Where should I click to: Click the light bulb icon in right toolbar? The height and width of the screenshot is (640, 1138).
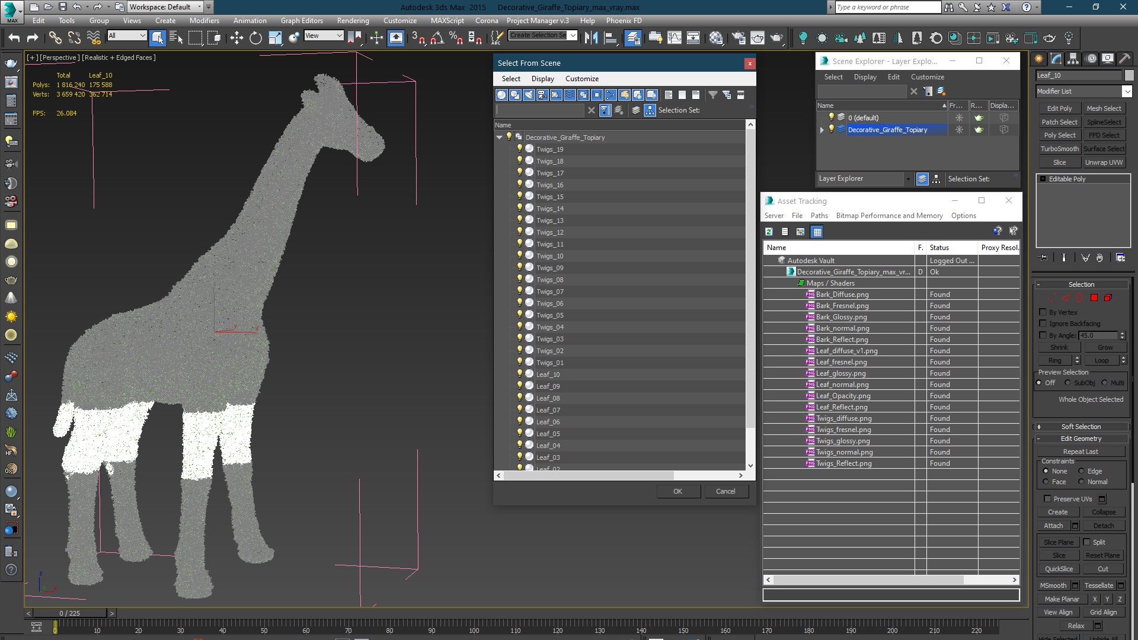click(x=803, y=38)
